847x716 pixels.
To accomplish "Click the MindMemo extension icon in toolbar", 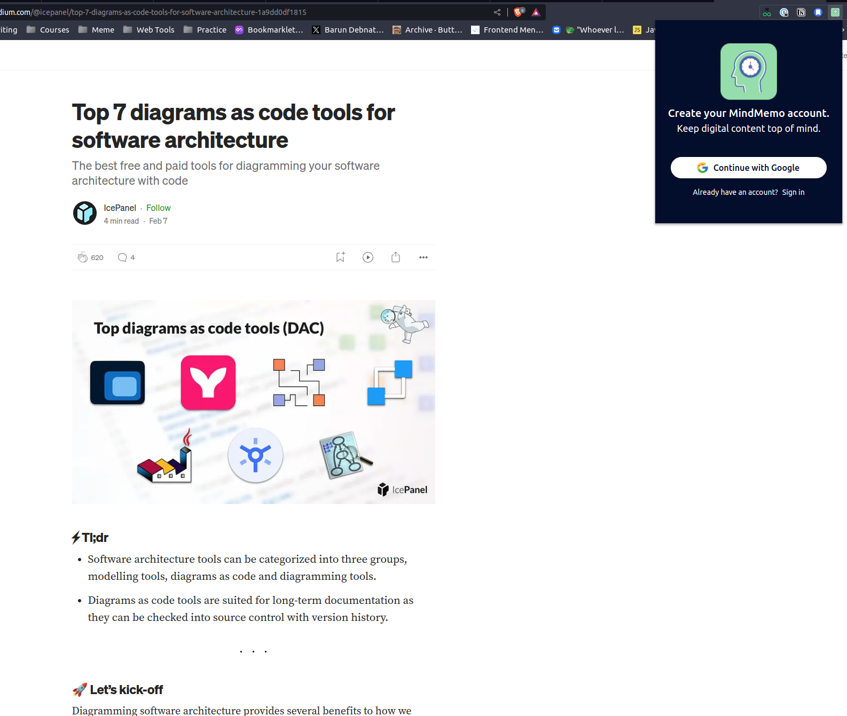I will [x=835, y=12].
